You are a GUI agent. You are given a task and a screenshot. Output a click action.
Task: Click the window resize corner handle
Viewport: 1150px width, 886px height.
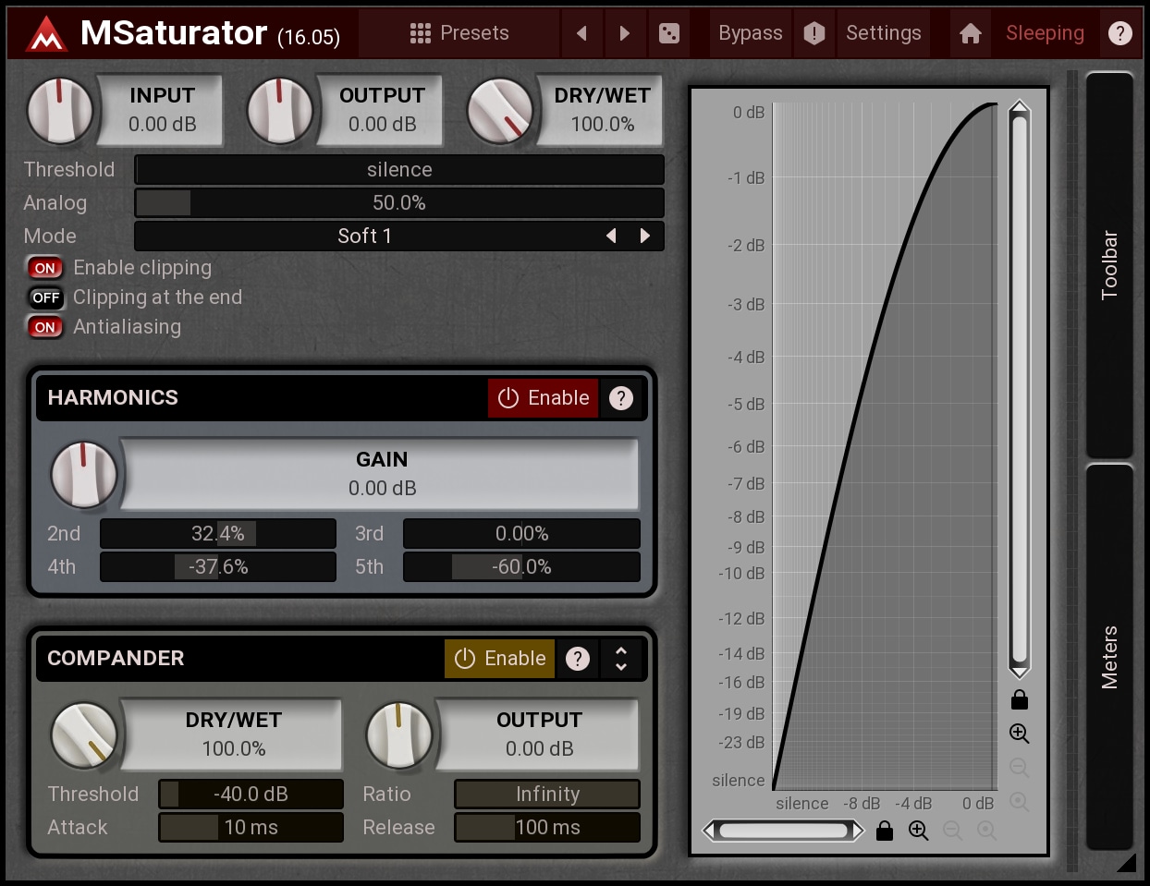pos(1126,863)
